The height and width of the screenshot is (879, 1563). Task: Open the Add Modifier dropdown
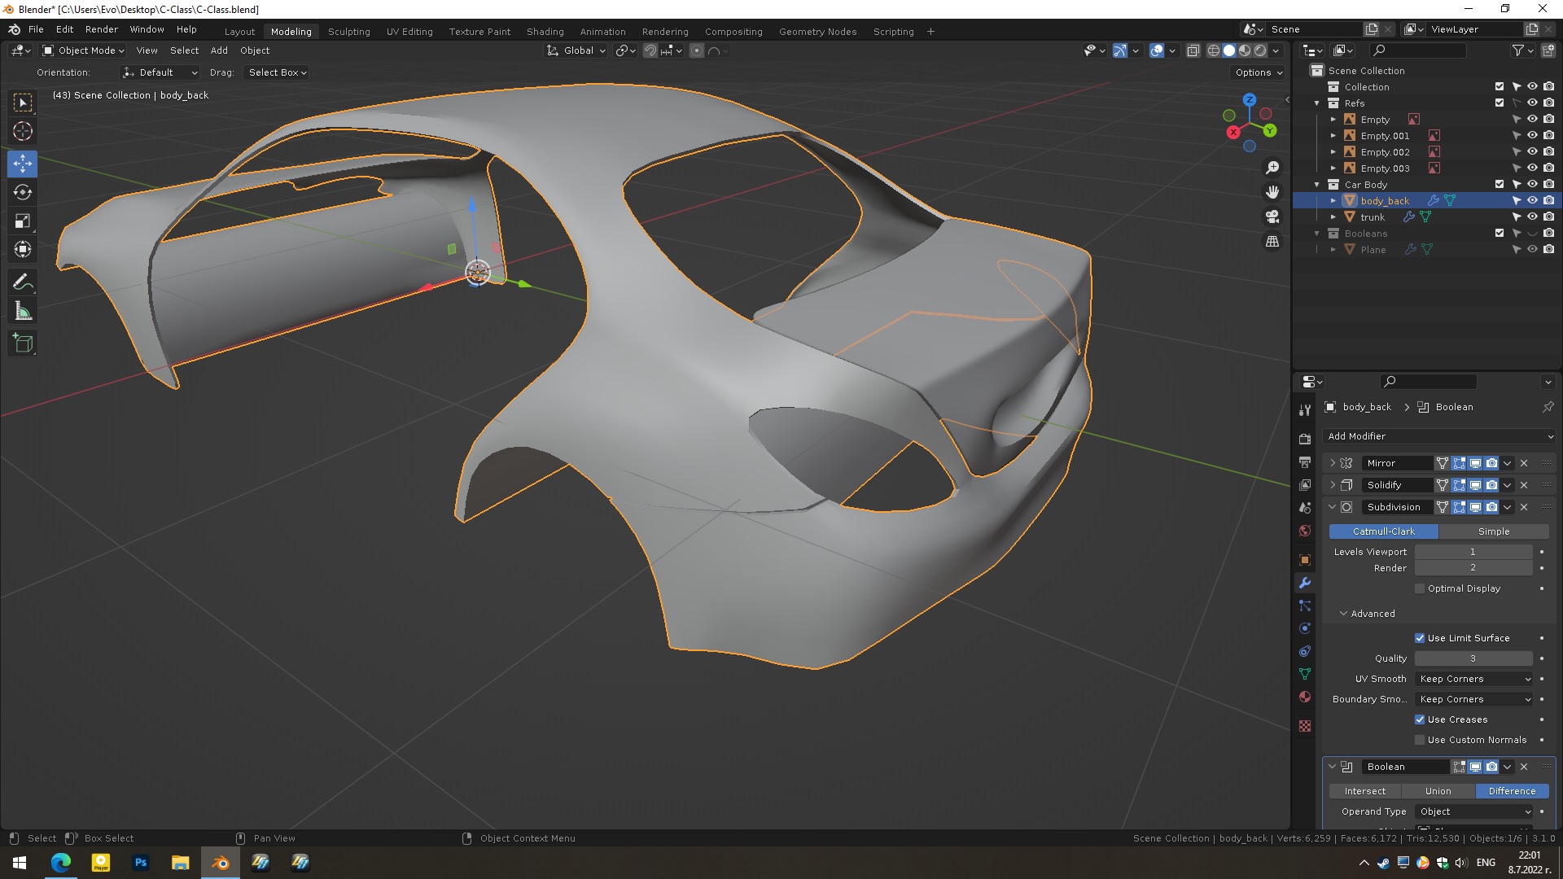click(x=1439, y=436)
